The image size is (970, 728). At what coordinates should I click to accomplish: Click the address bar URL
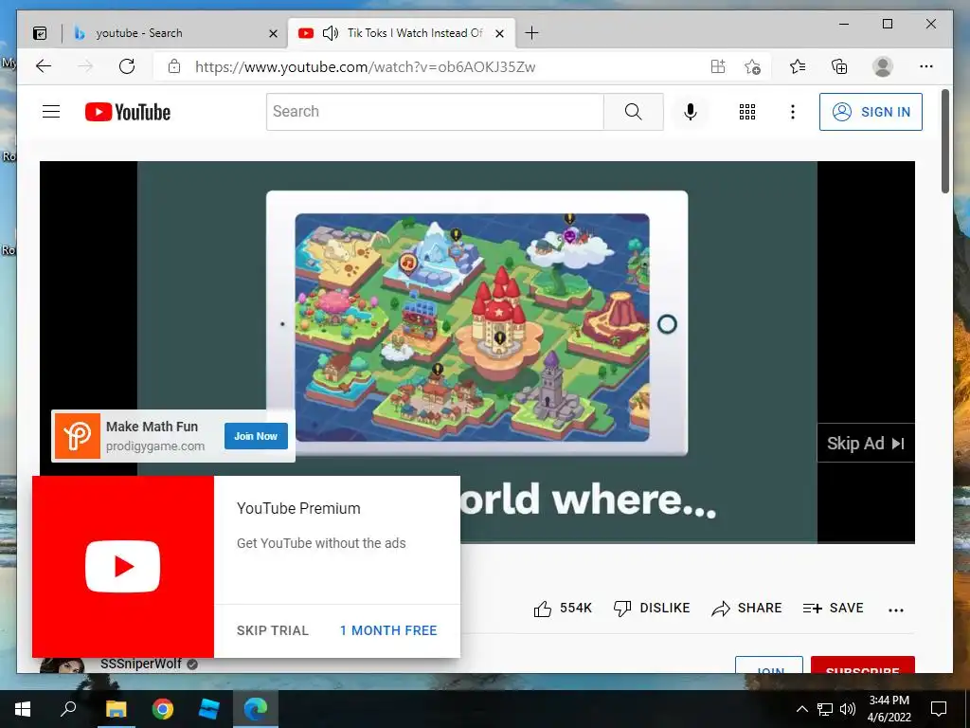click(365, 67)
